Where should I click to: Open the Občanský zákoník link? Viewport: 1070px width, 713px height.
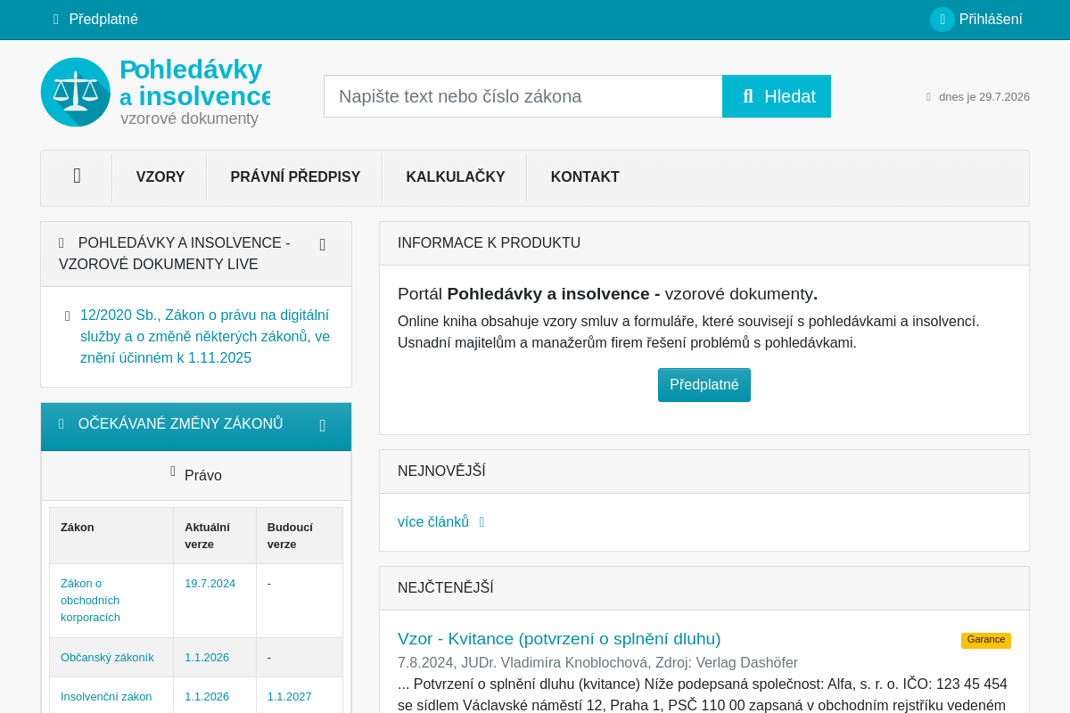(107, 658)
